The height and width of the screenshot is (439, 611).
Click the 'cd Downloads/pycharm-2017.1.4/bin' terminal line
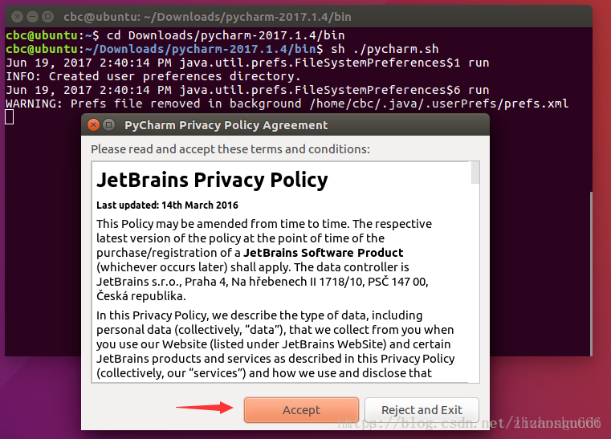pyautogui.click(x=226, y=35)
